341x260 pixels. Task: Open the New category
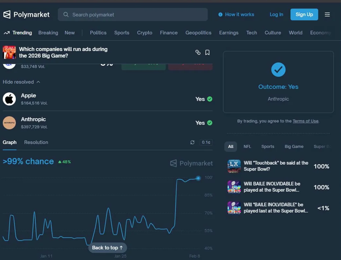pyautogui.click(x=69, y=33)
